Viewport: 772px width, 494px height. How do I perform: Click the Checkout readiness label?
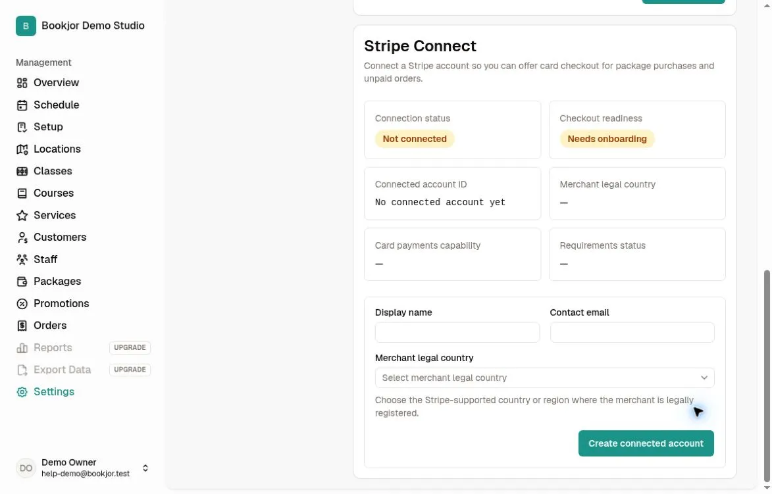(601, 118)
